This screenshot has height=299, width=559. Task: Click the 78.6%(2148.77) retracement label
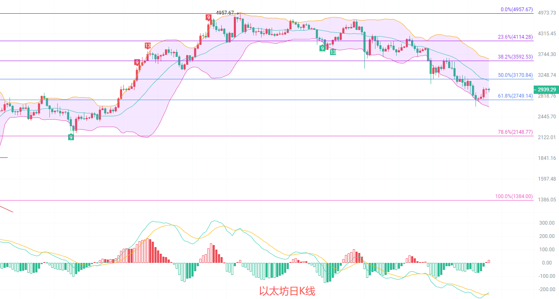coord(515,132)
